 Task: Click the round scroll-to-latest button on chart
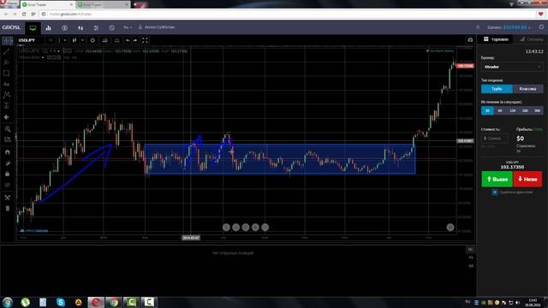[450, 228]
